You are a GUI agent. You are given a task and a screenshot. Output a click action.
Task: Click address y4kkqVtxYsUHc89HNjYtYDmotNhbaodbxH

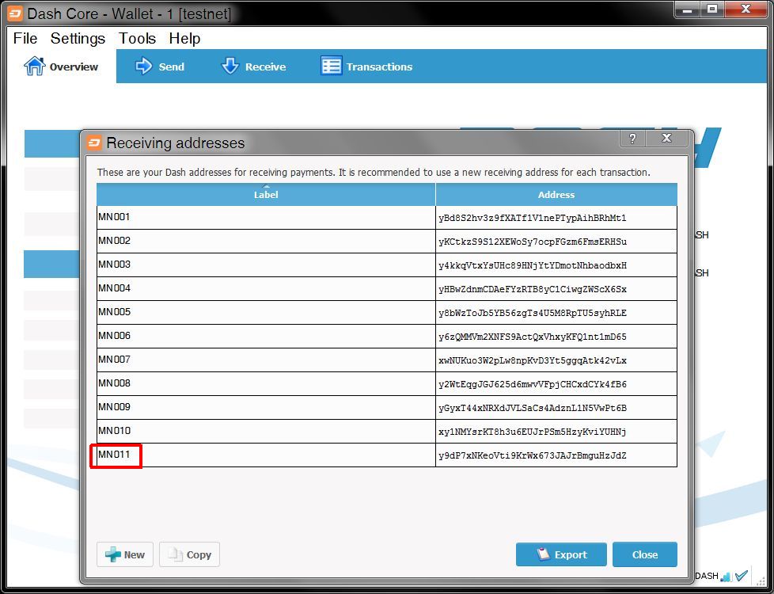tap(532, 265)
